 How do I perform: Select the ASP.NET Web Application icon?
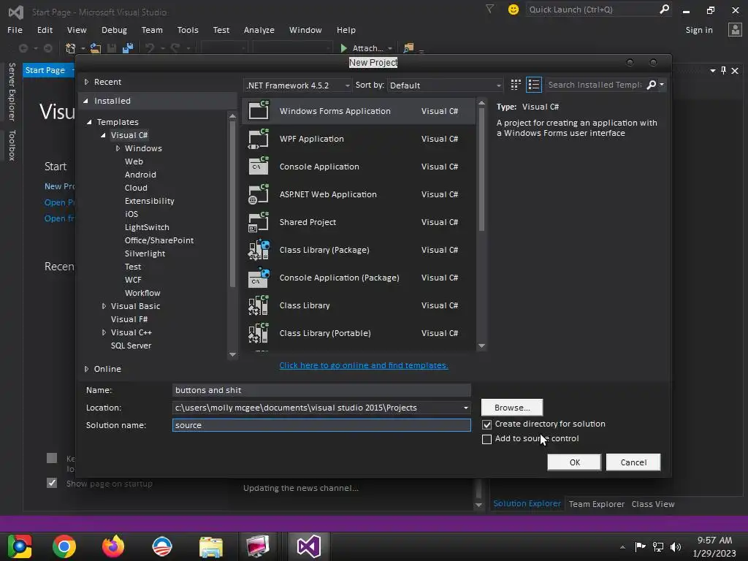tap(259, 194)
